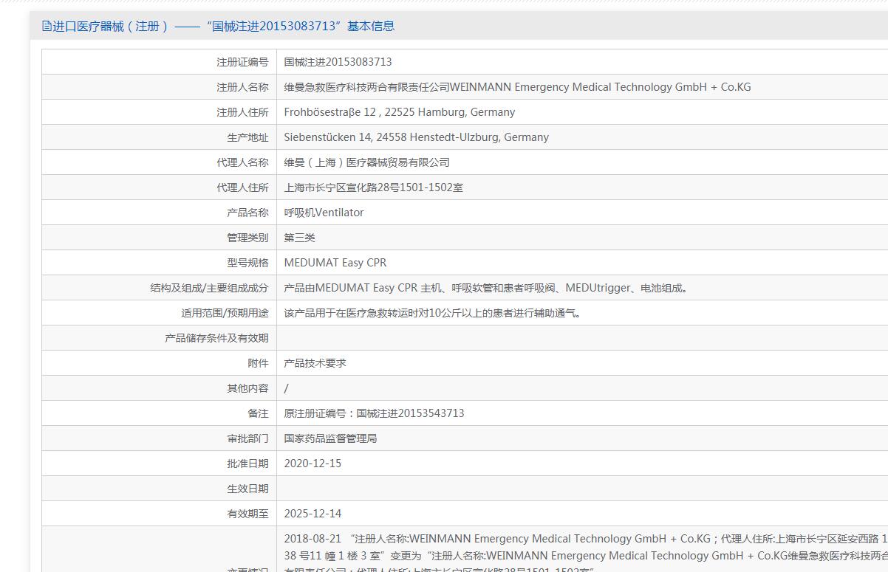The height and width of the screenshot is (572, 888).
Task: Select the composition text mentioning MEDUtrigger
Action: click(x=488, y=288)
